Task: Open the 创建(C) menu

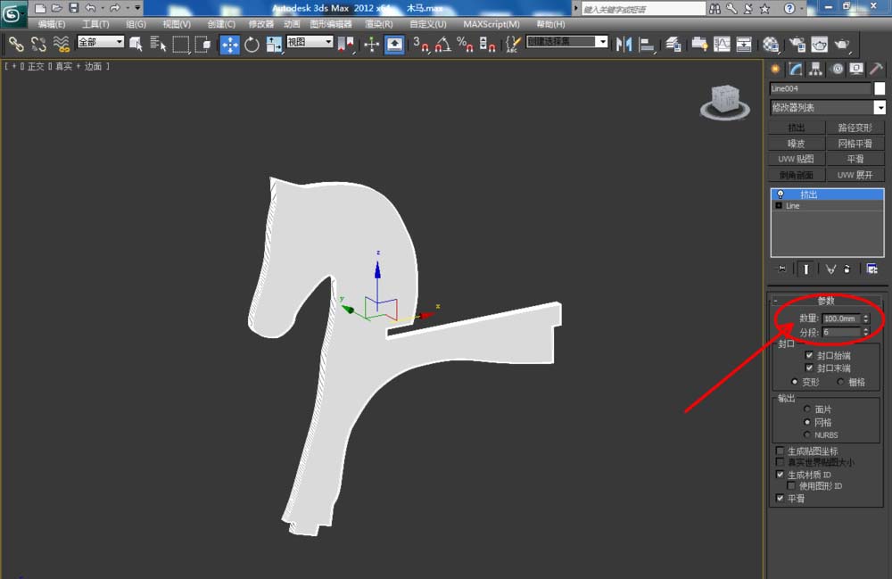Action: 221,24
